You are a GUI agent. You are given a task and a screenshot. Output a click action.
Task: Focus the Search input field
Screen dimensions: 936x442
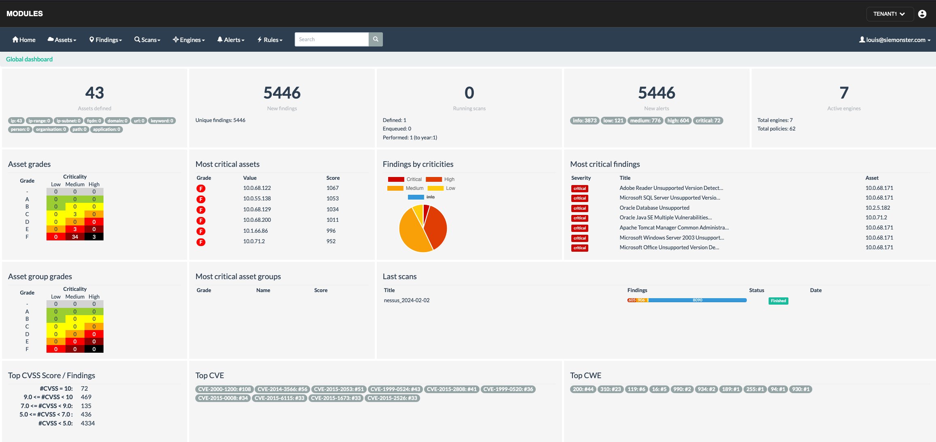coord(332,39)
